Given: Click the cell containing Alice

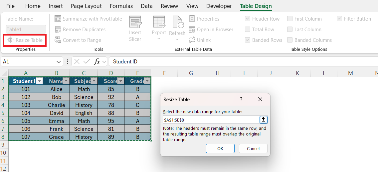Looking at the screenshot, I should point(57,89).
